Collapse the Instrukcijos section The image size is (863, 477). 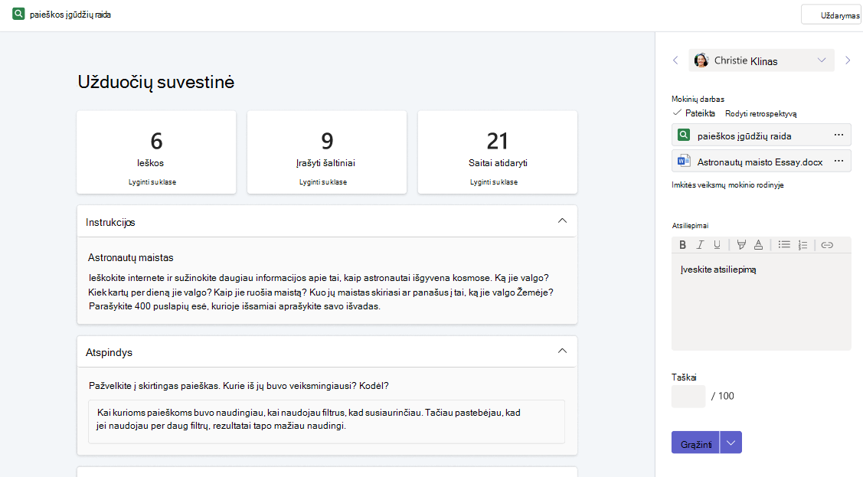pyautogui.click(x=562, y=221)
